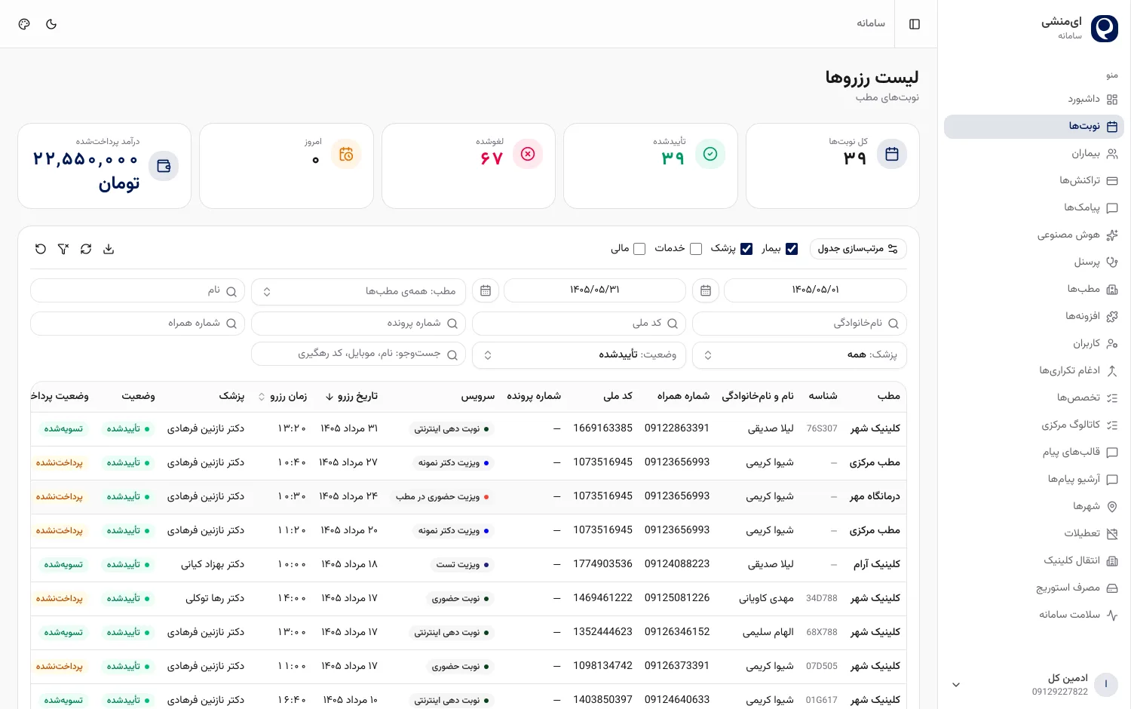1131x709 pixels.
Task: Click the افزونه‌ها puzzle icon
Action: point(1112,317)
